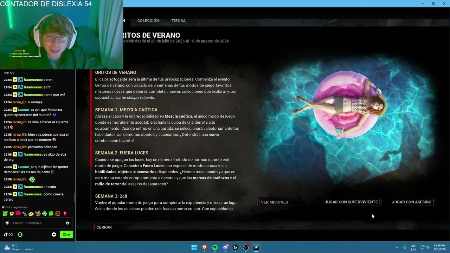Viewport: 450px width, 253px height.
Task: Open Logitech G Hub from the taskbar
Action: pyautogui.click(x=236, y=247)
